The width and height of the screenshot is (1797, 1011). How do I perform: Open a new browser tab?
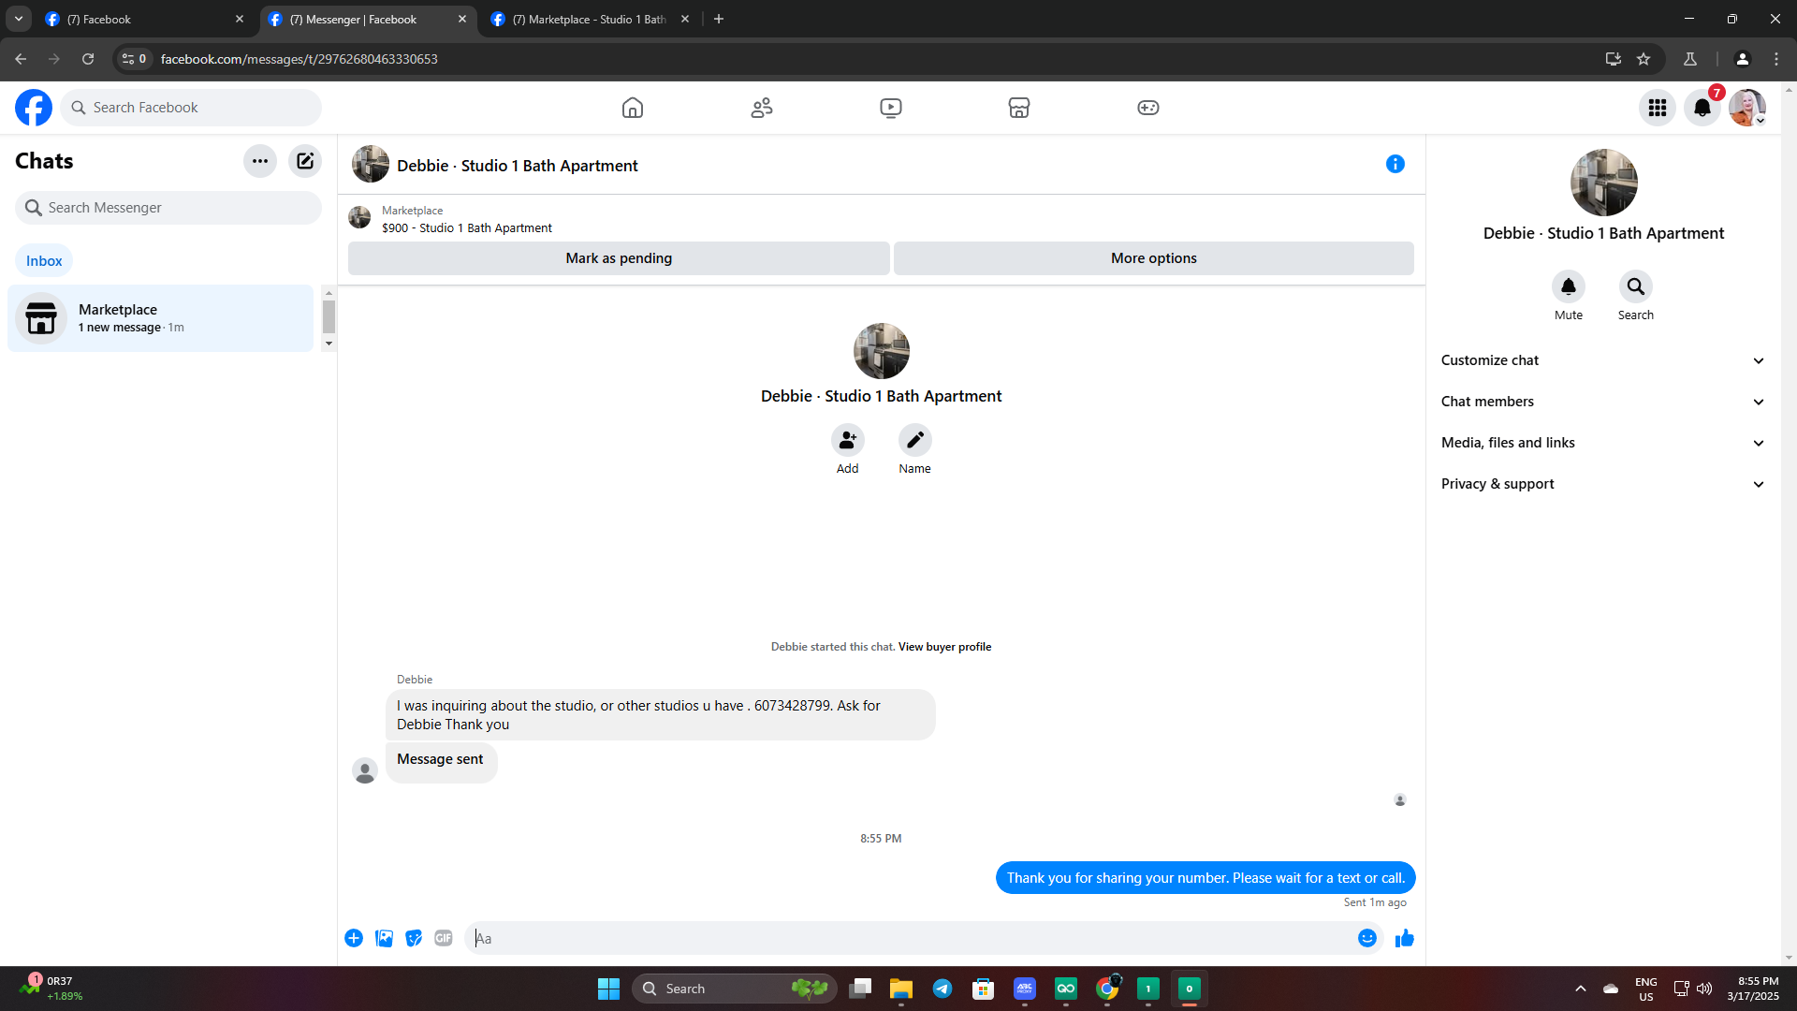coord(719,19)
